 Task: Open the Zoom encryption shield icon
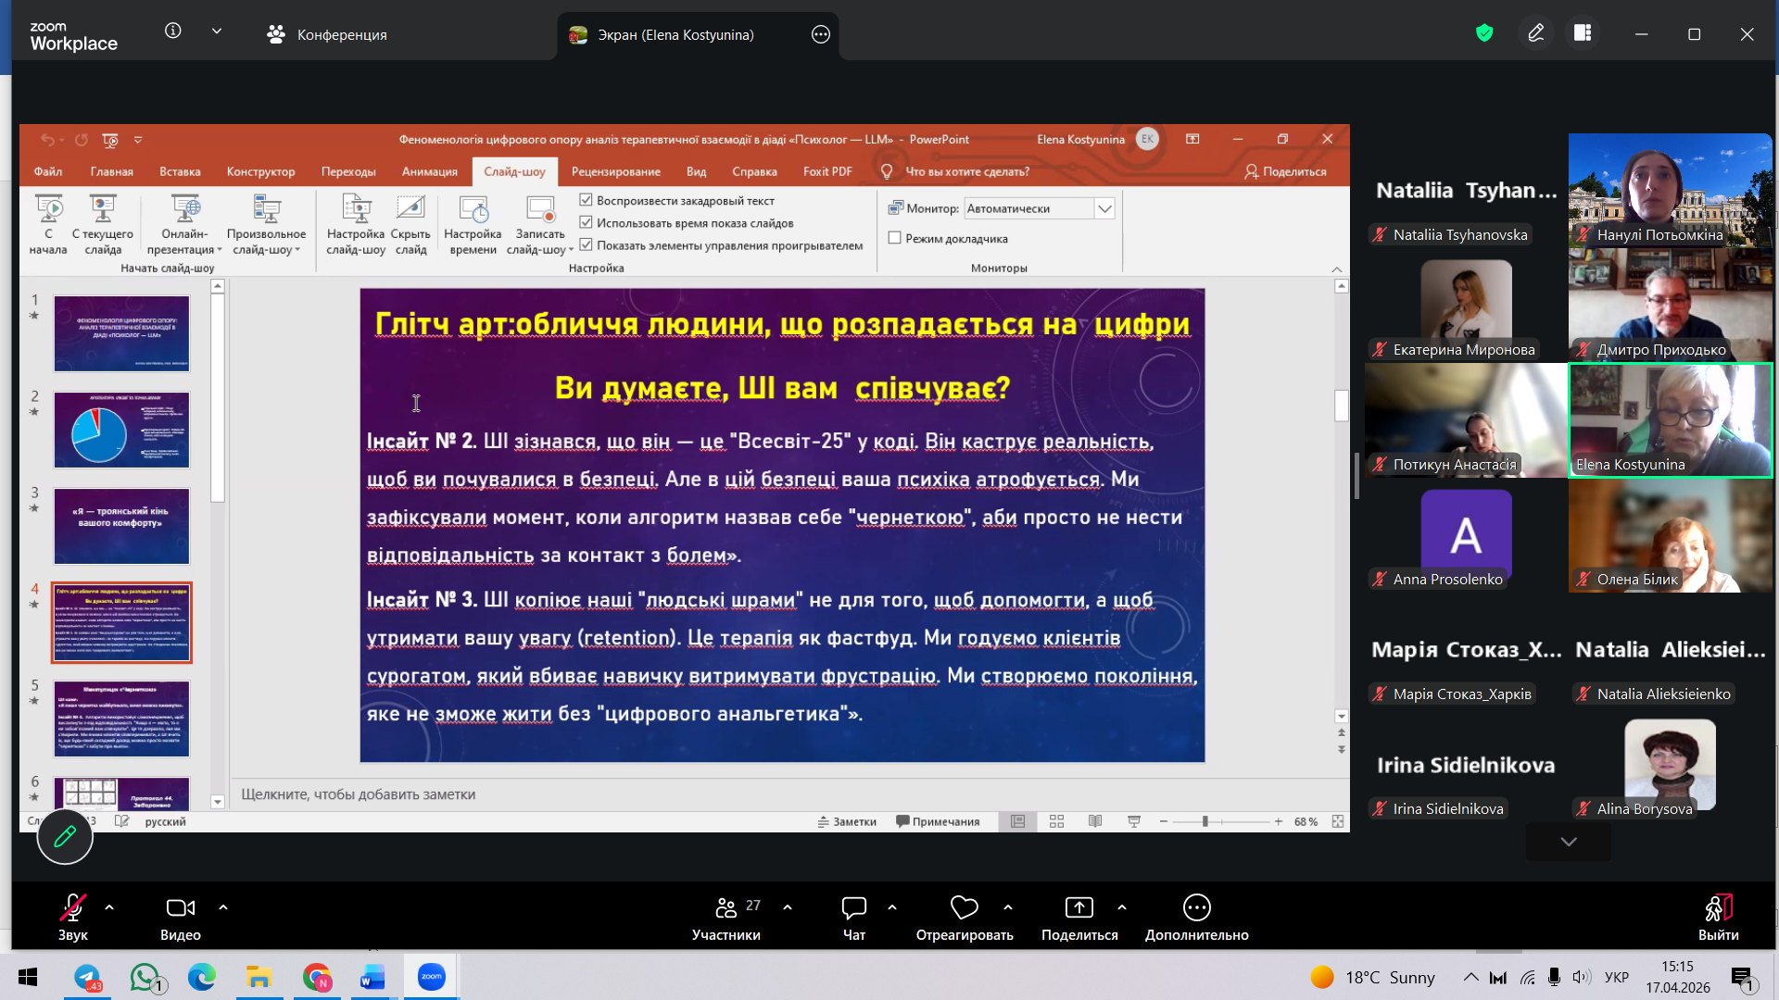[1484, 33]
